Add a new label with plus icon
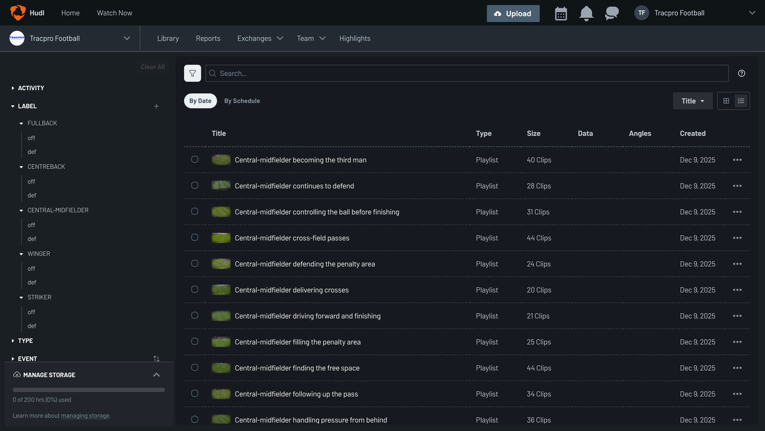Viewport: 765px width, 431px height. pyautogui.click(x=156, y=106)
